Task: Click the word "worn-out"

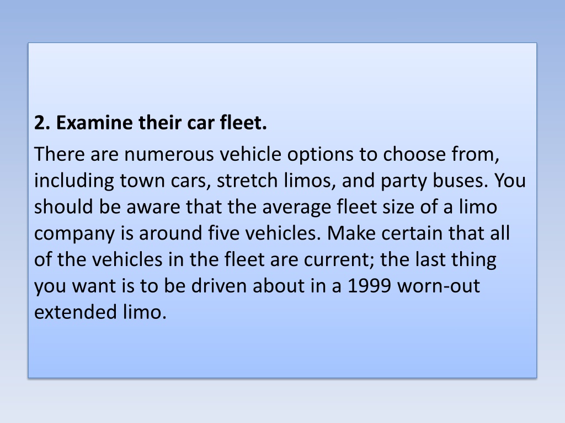Action: coord(438,286)
